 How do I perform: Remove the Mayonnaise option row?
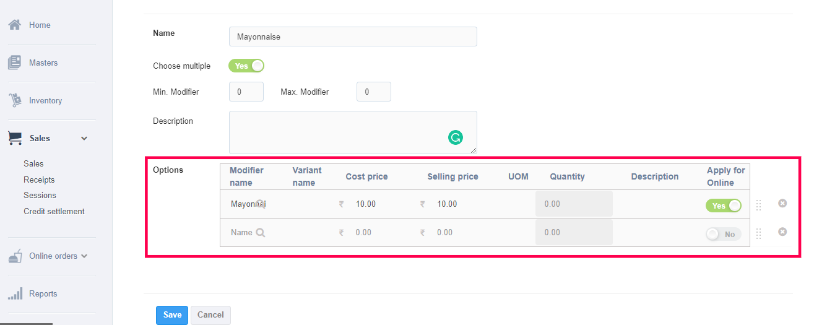(x=782, y=203)
